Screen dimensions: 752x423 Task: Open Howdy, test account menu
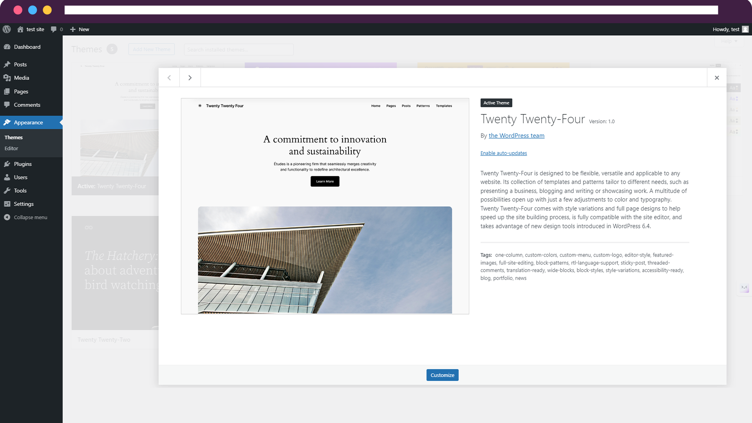point(730,29)
